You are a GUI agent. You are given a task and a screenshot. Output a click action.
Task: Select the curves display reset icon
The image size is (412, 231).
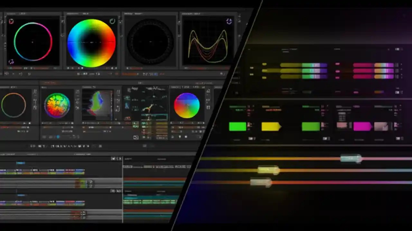(229, 21)
